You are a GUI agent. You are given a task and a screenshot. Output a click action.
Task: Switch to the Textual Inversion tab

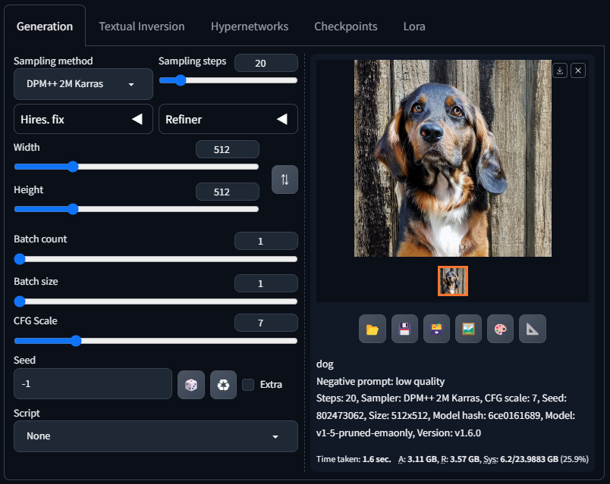point(142,27)
